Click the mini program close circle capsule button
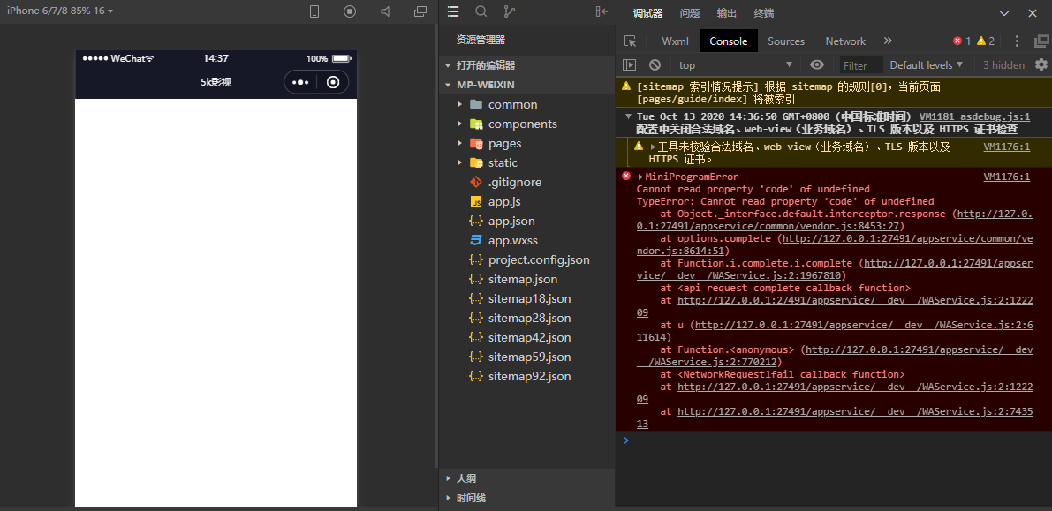 click(333, 82)
